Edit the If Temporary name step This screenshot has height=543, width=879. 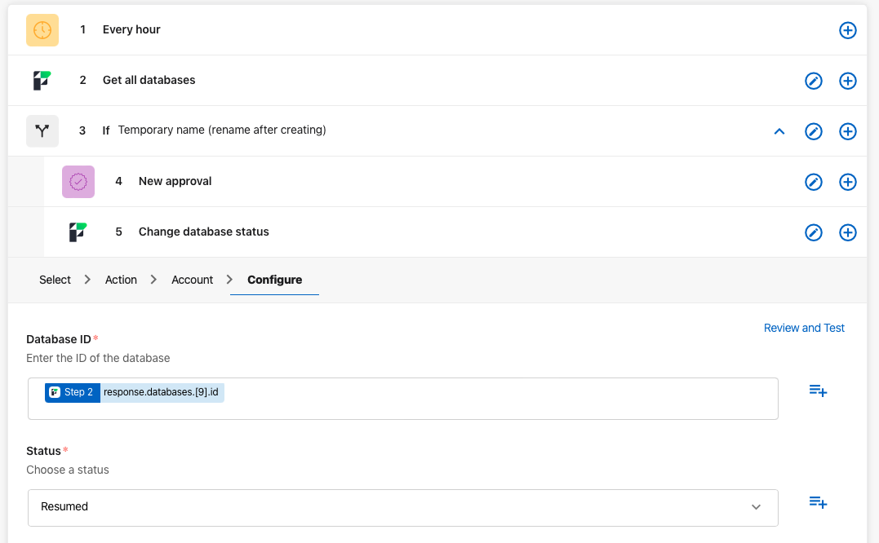pyautogui.click(x=814, y=131)
